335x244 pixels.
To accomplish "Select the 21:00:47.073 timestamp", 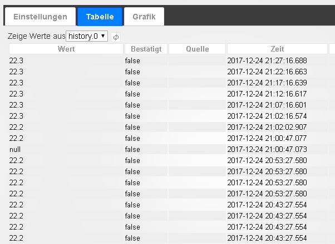I will pyautogui.click(x=267, y=149).
